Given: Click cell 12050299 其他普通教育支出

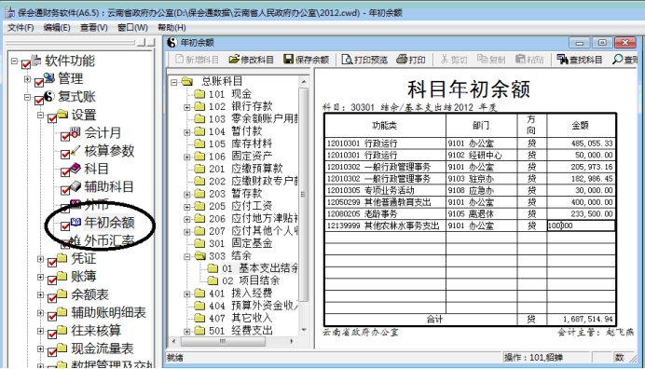Looking at the screenshot, I should point(385,202).
